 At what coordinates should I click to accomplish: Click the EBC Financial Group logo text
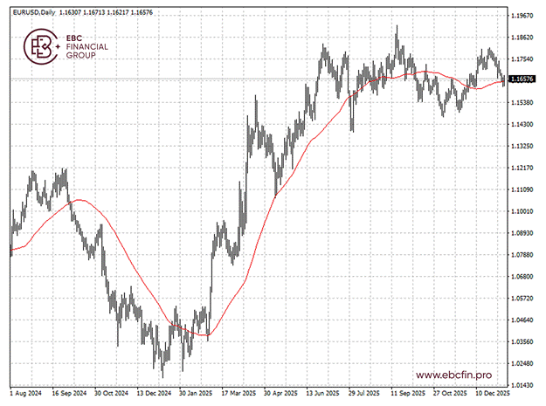[87, 46]
